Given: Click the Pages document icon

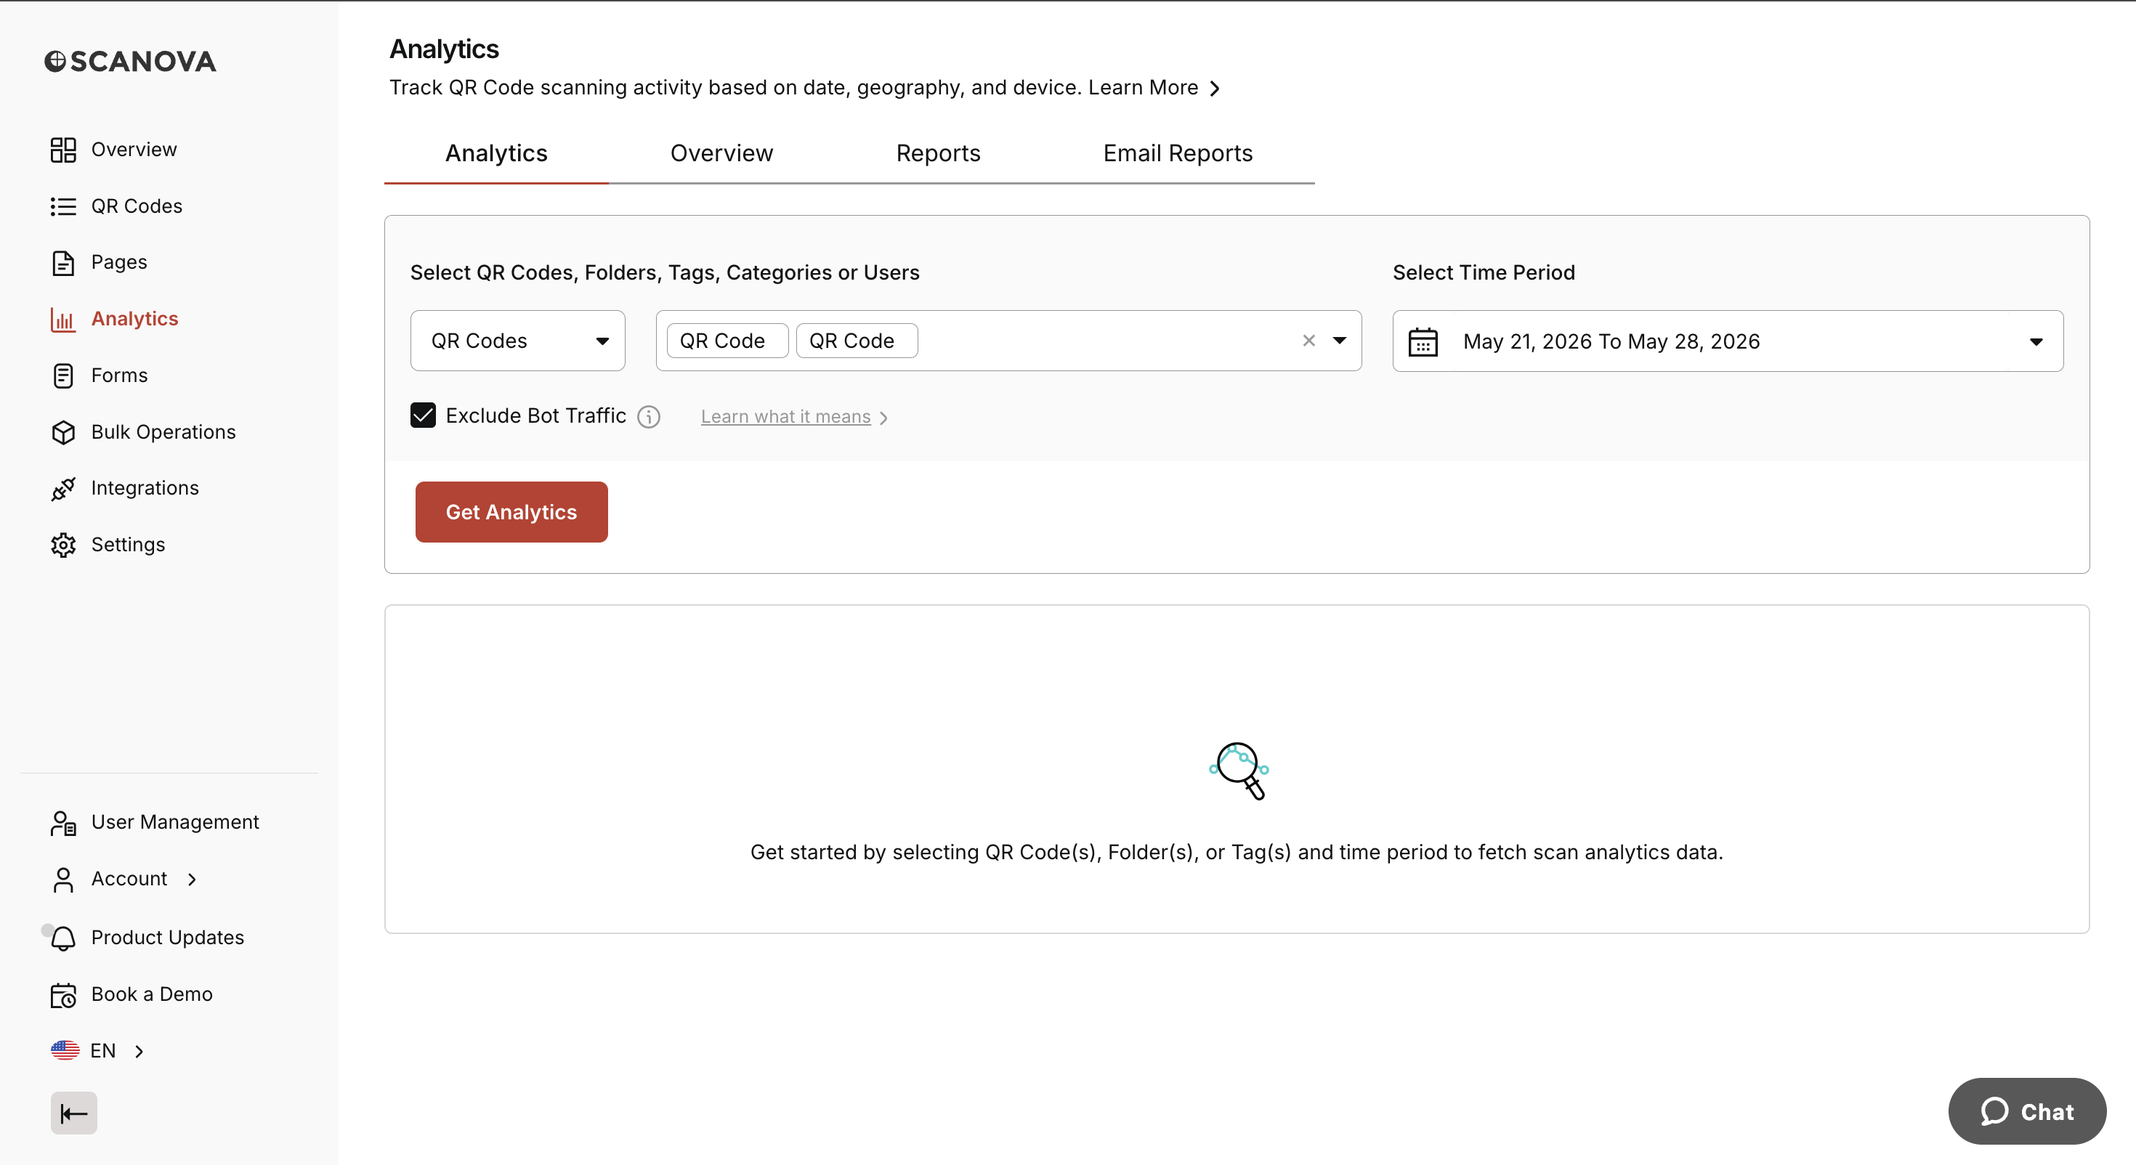Looking at the screenshot, I should pos(63,263).
